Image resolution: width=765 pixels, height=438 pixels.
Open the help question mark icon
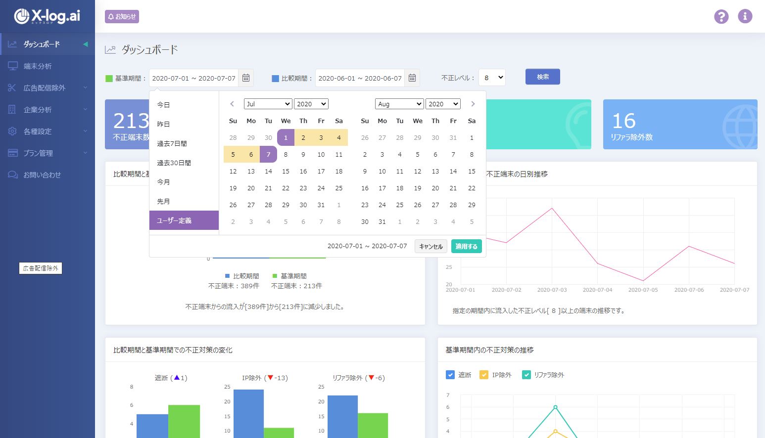pyautogui.click(x=721, y=16)
